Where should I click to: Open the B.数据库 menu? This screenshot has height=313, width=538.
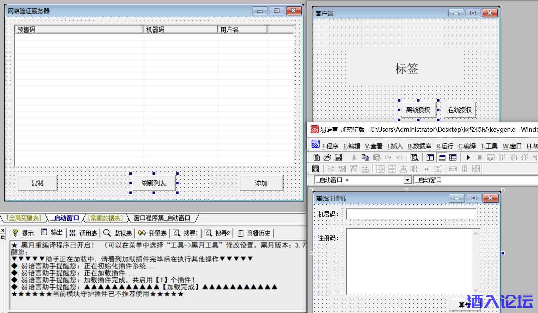(x=419, y=146)
